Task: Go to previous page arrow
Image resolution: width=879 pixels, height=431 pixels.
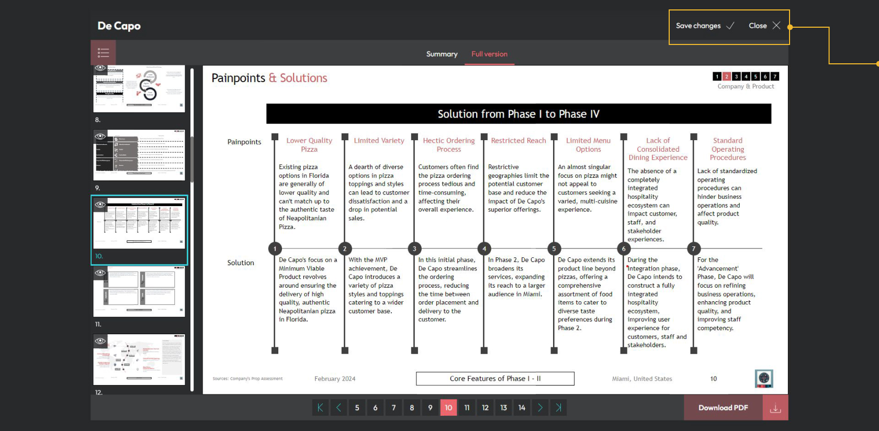Action: (339, 407)
